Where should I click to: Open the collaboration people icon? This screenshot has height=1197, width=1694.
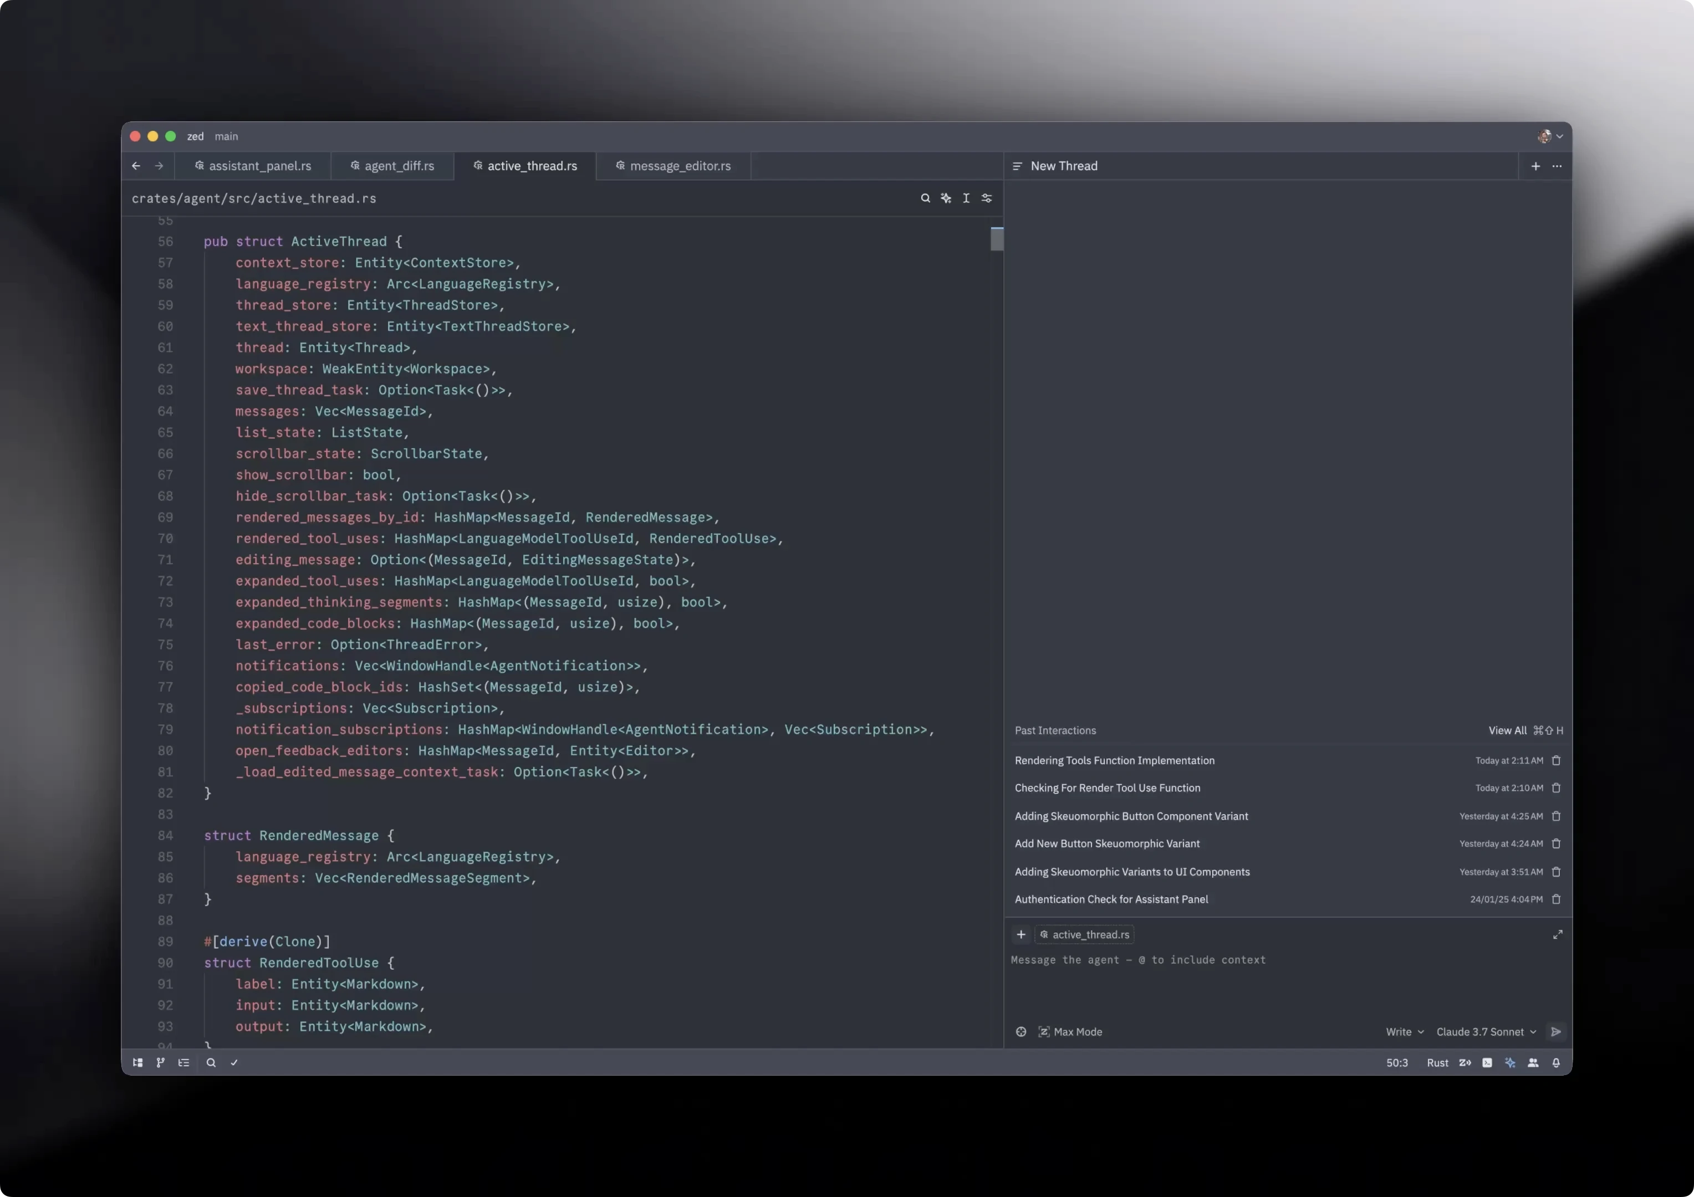1533,1063
